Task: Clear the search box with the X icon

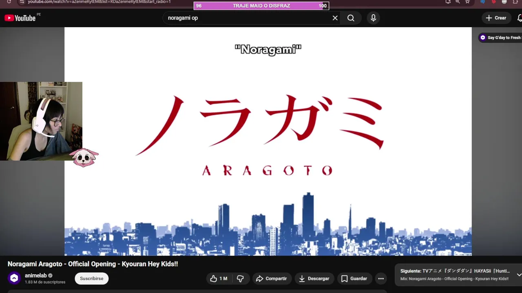Action: tap(335, 18)
